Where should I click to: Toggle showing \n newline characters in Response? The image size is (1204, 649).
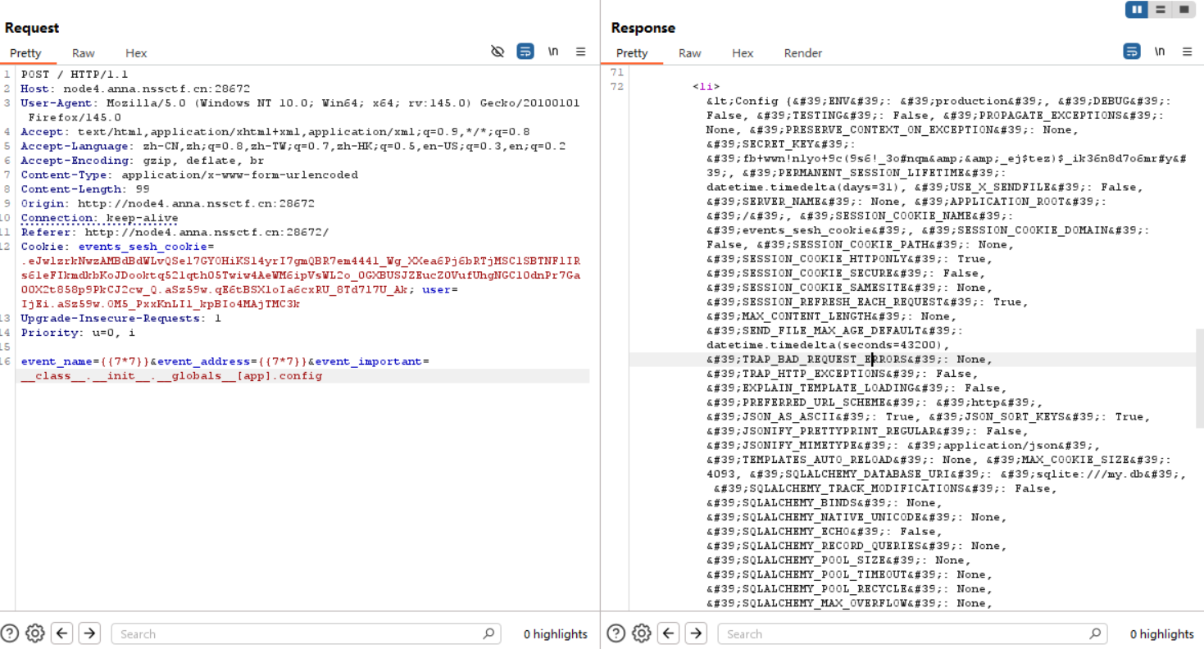click(1160, 52)
